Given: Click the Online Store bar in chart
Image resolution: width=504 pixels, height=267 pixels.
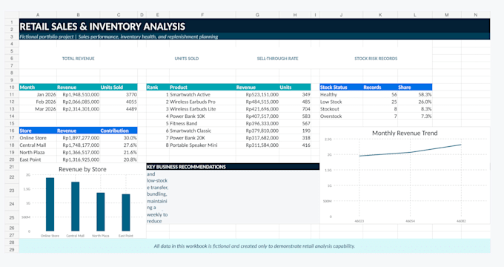Looking at the screenshot, I should 50,204.
